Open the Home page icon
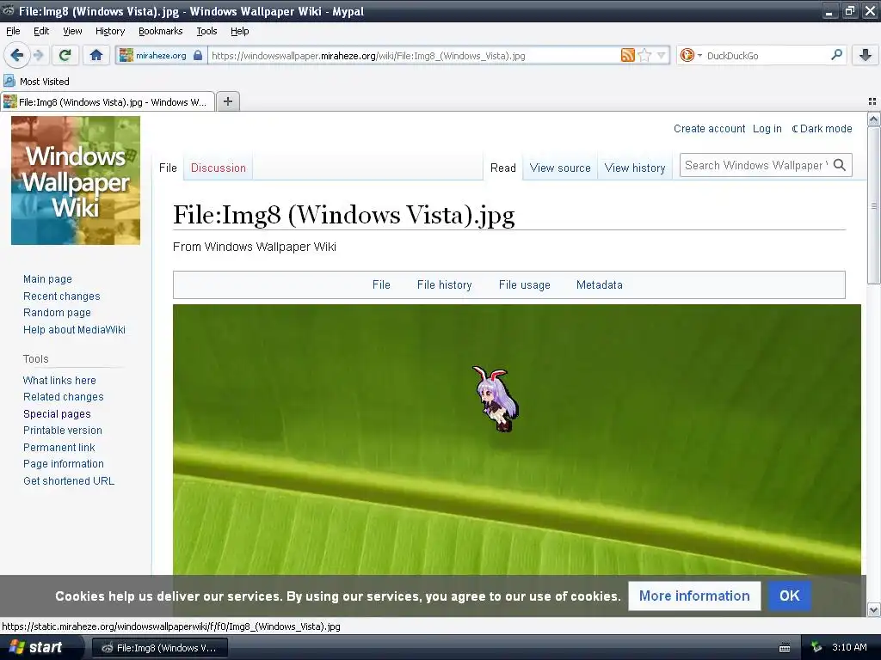Screen dimensions: 881x660 pyautogui.click(x=96, y=55)
